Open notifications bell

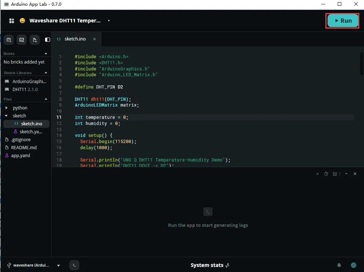(x=339, y=265)
